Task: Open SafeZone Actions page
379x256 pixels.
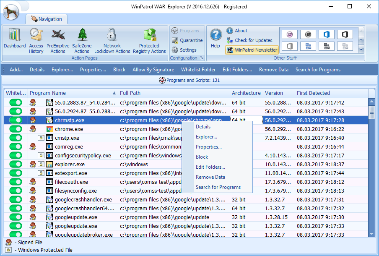Action: point(82,40)
